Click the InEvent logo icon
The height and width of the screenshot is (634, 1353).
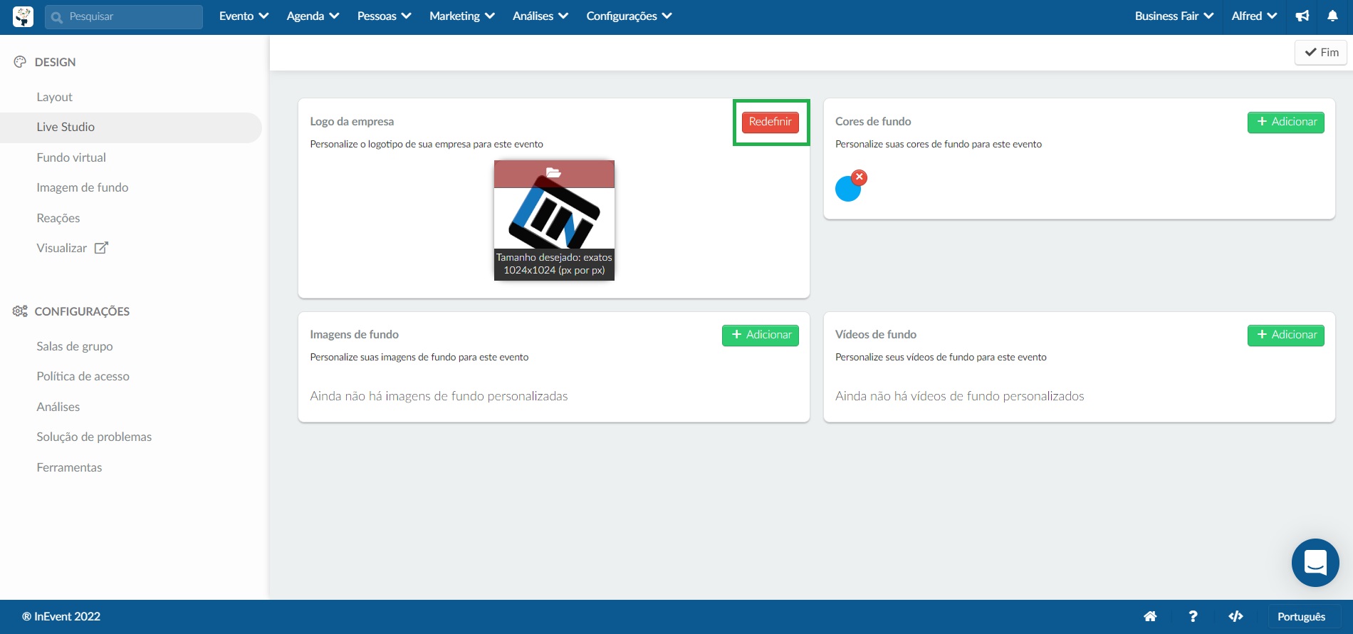click(x=23, y=16)
